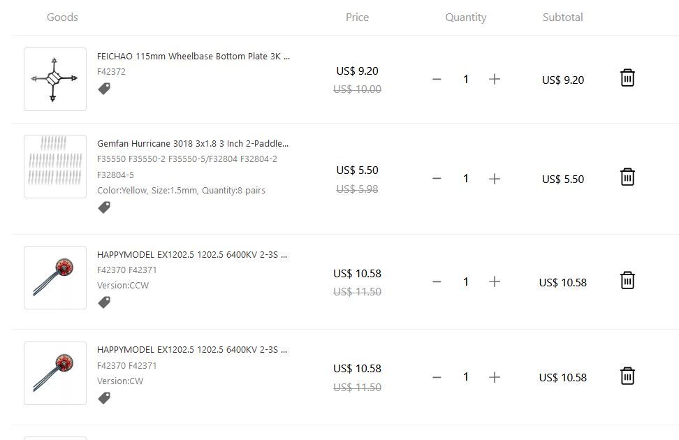This screenshot has height=440, width=679.
Task: Open FEICHAO 115mm Wheelbase Bottom Plate link
Action: pos(193,57)
